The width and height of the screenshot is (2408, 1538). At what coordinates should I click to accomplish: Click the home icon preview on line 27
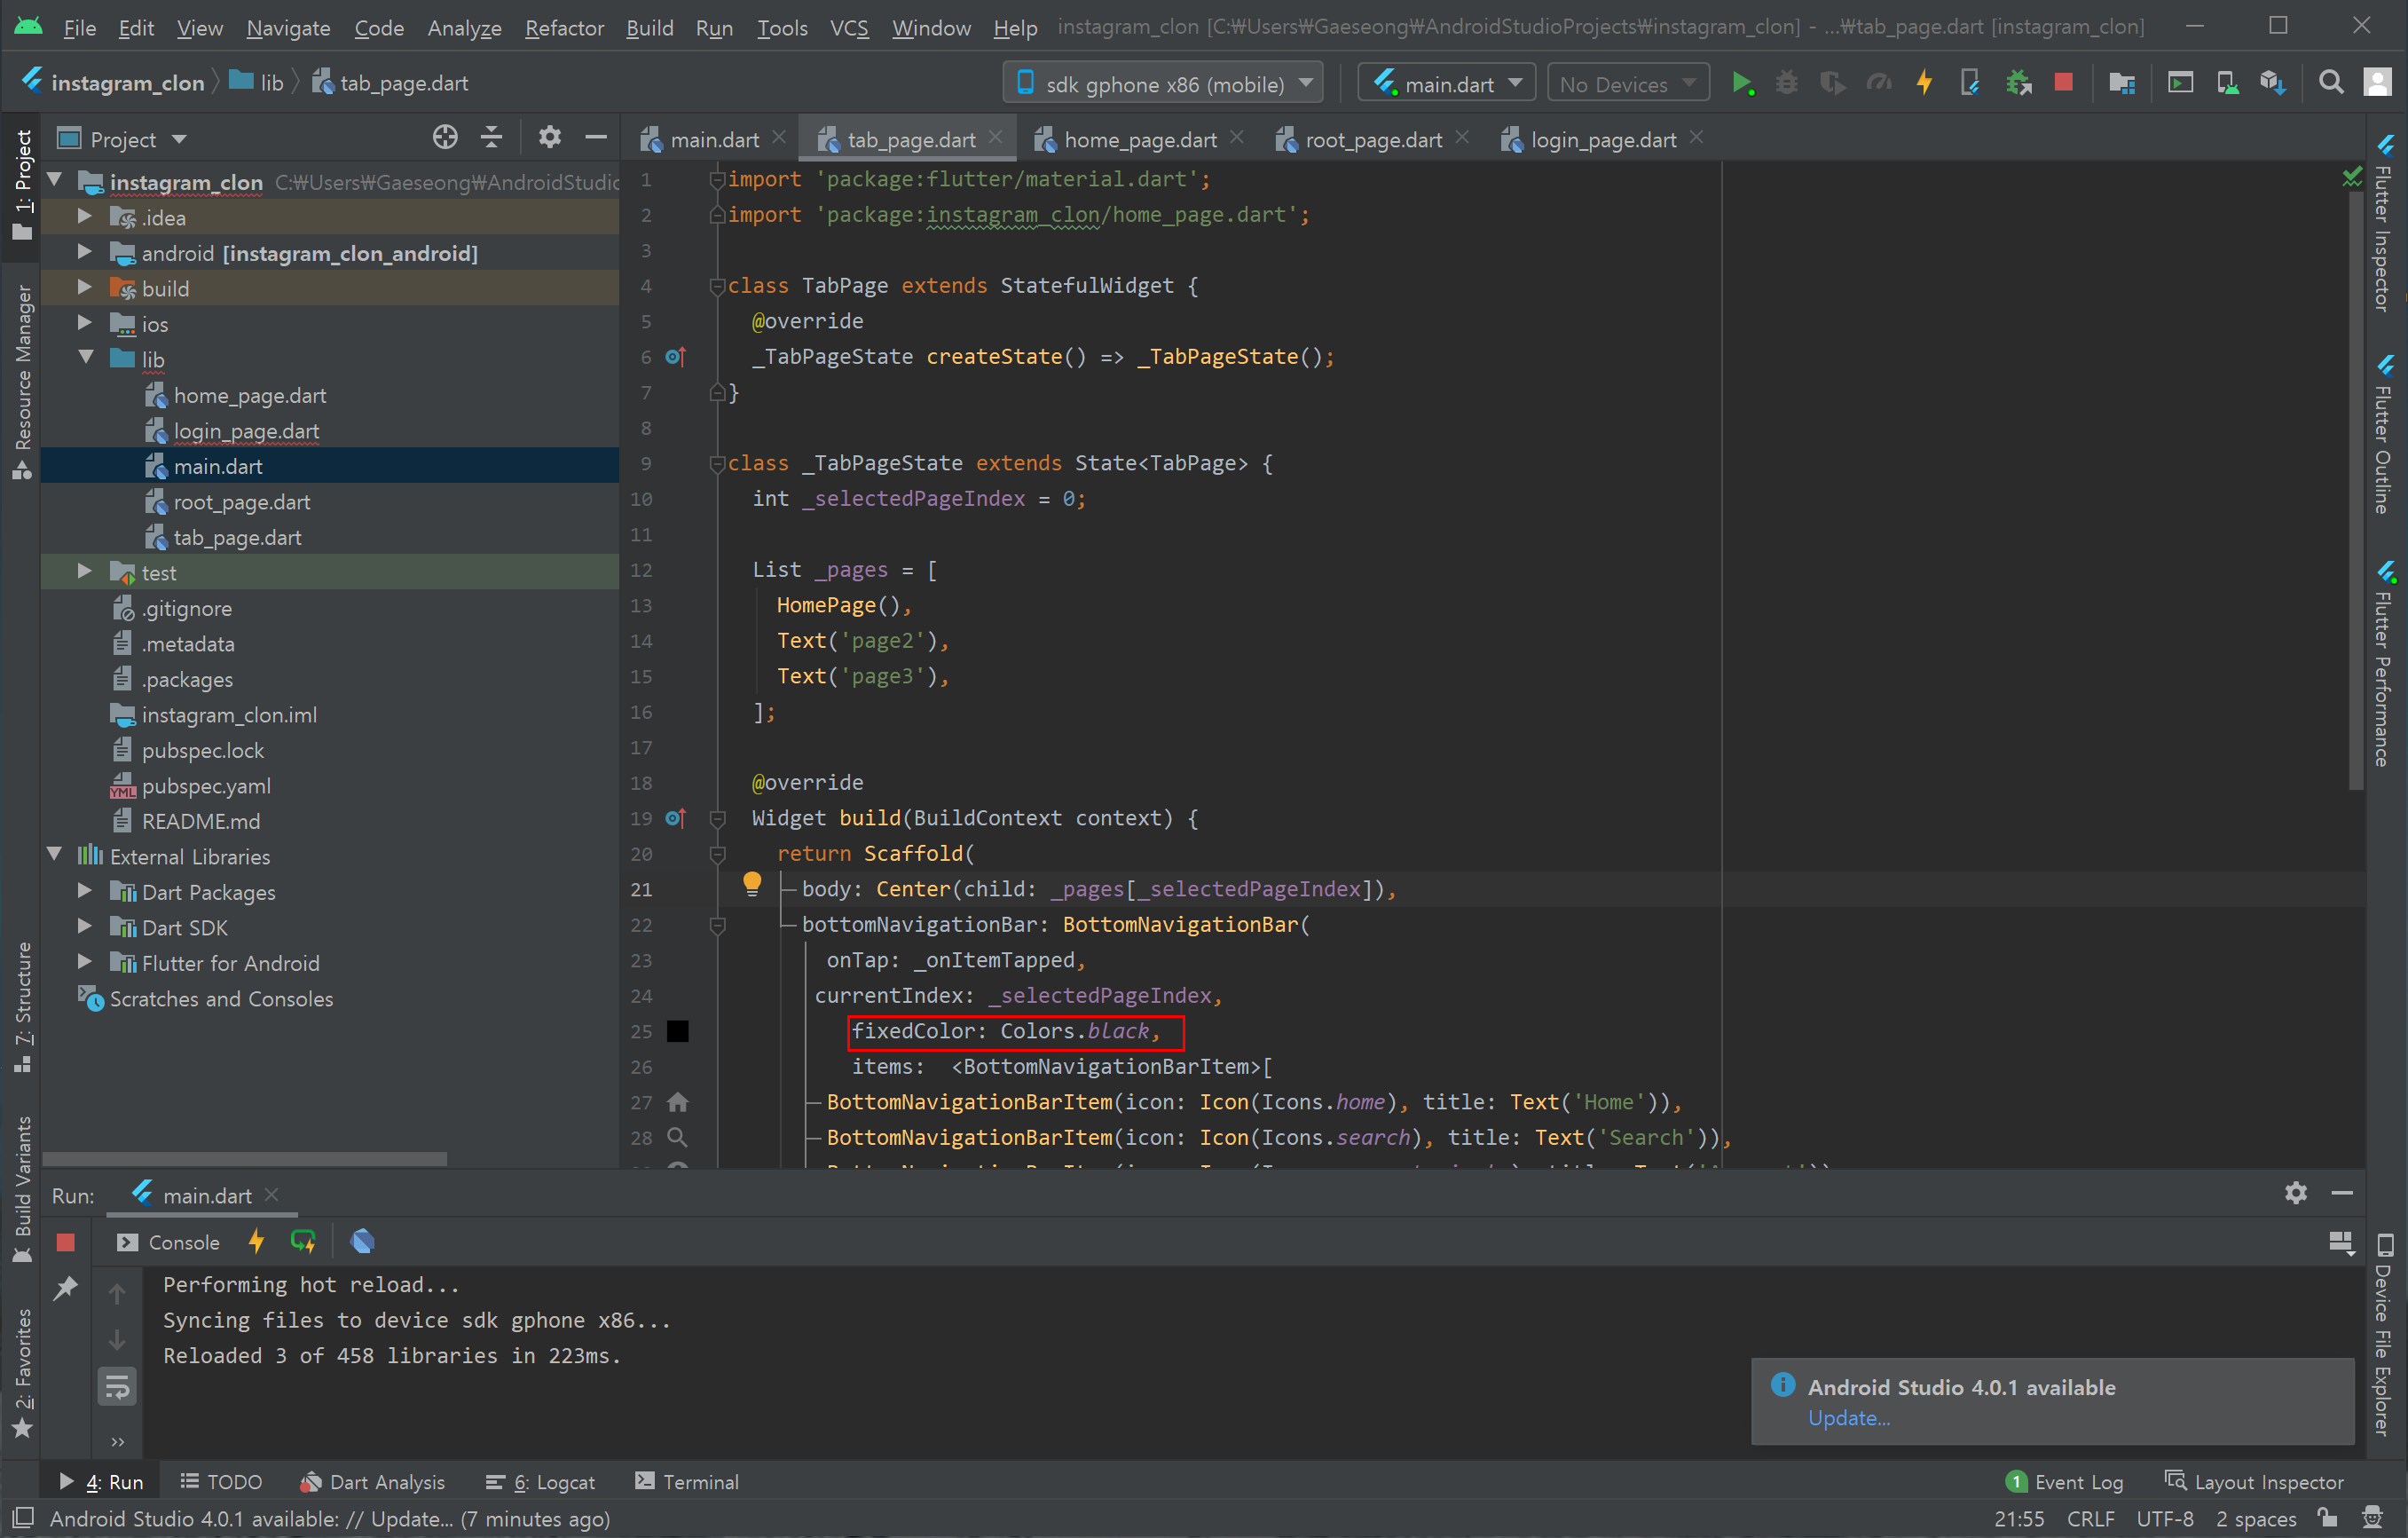[x=677, y=1102]
